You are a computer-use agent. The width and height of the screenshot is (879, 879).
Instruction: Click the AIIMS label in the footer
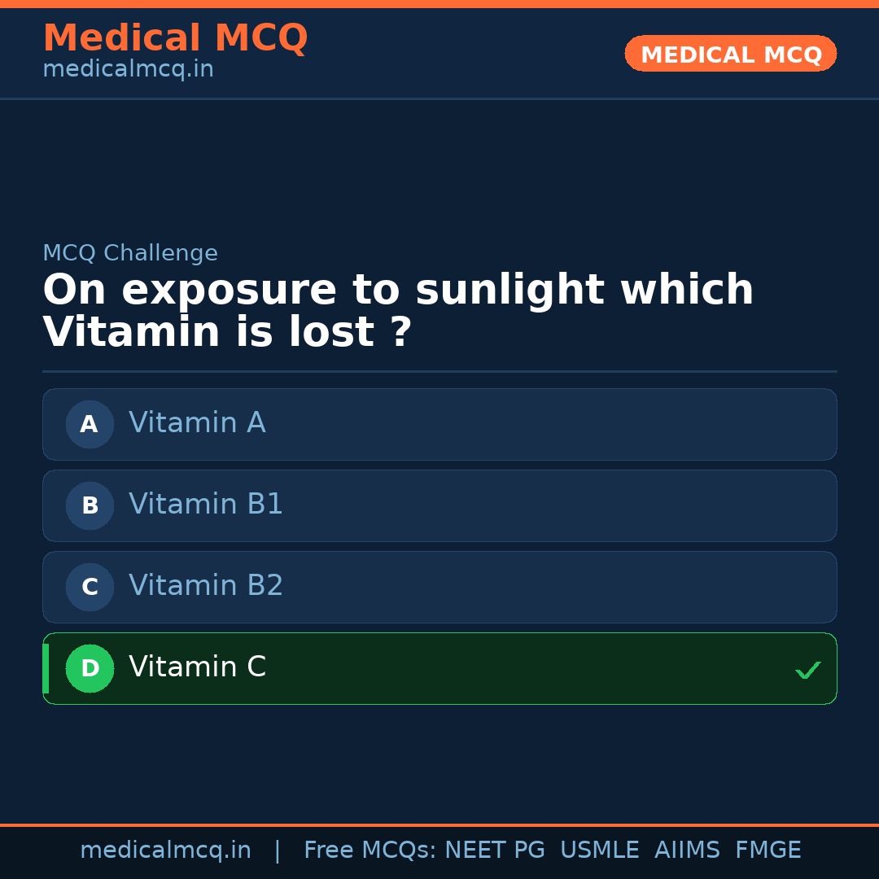pyautogui.click(x=688, y=850)
